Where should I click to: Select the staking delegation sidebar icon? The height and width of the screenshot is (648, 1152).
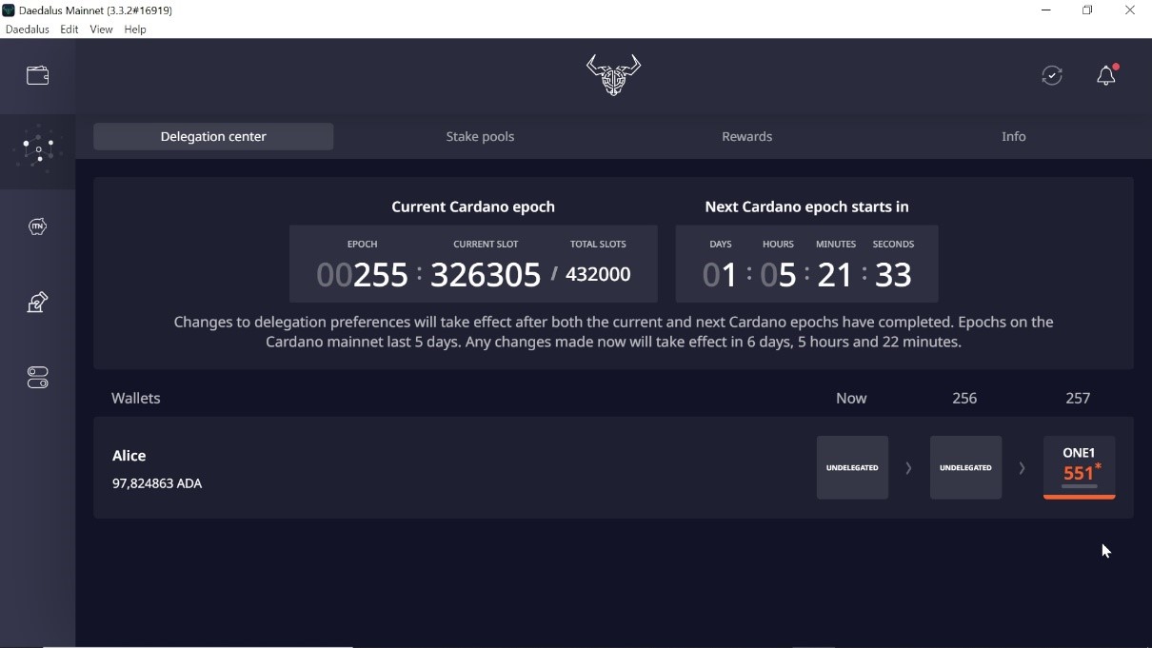pos(38,150)
